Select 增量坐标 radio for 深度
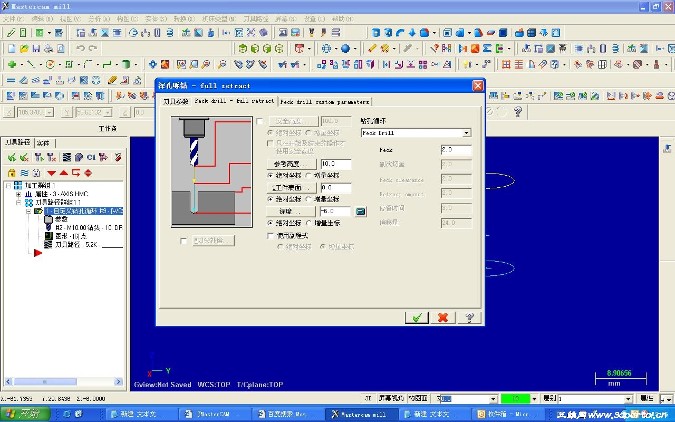The height and width of the screenshot is (422, 675). [x=309, y=223]
